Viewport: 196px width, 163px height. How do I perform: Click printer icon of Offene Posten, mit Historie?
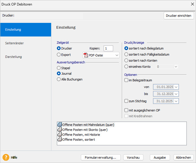pos(60,134)
